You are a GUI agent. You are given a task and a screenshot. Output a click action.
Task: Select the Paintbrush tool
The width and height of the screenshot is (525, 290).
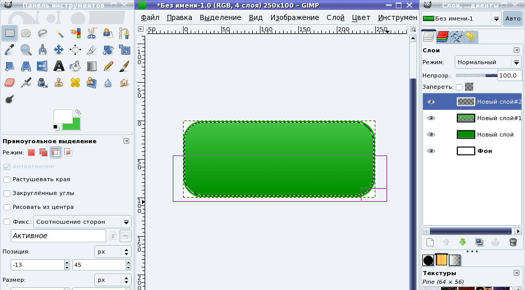[124, 66]
